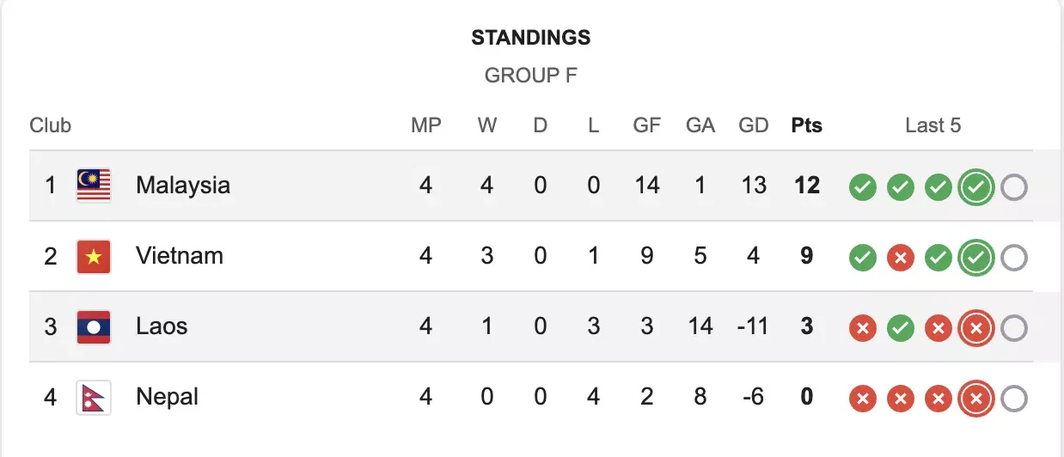The width and height of the screenshot is (1064, 457).
Task: Click the STANDINGS heading
Action: [x=531, y=38]
